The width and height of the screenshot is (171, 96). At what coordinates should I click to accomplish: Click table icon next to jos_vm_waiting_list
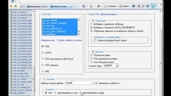[11, 87]
